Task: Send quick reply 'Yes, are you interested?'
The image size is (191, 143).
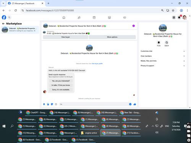Action: pyautogui.click(x=61, y=81)
